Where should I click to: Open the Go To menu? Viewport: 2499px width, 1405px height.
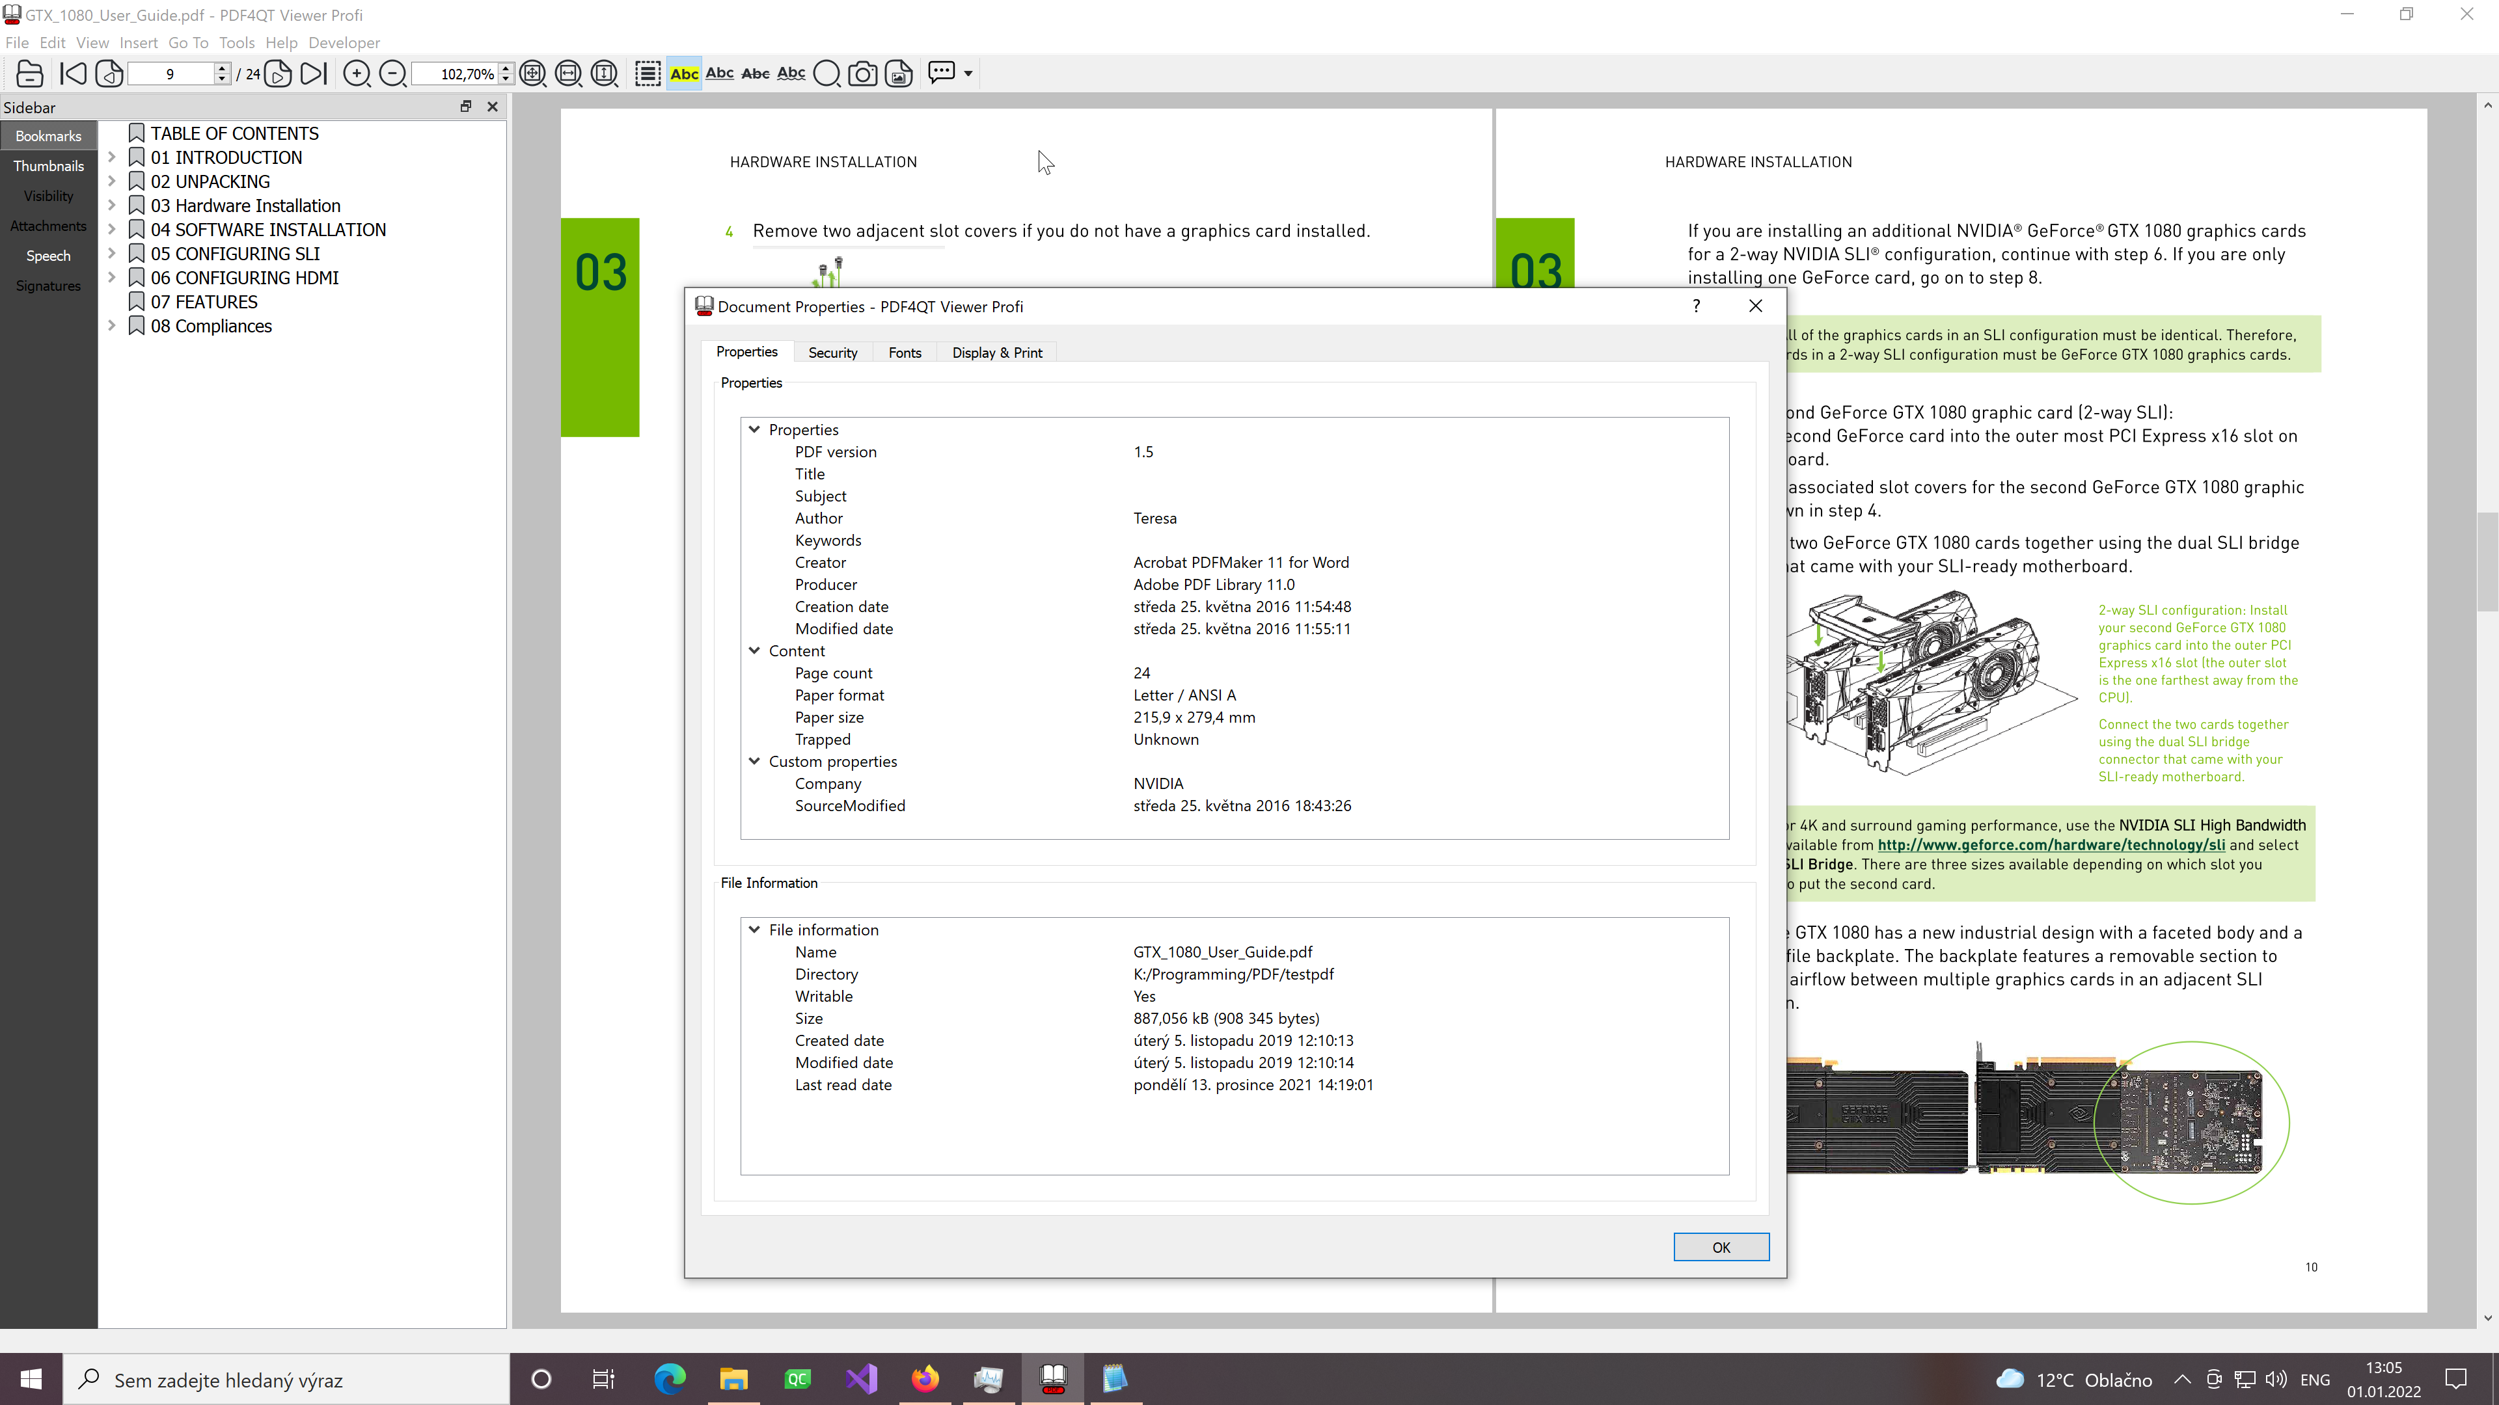coord(188,43)
